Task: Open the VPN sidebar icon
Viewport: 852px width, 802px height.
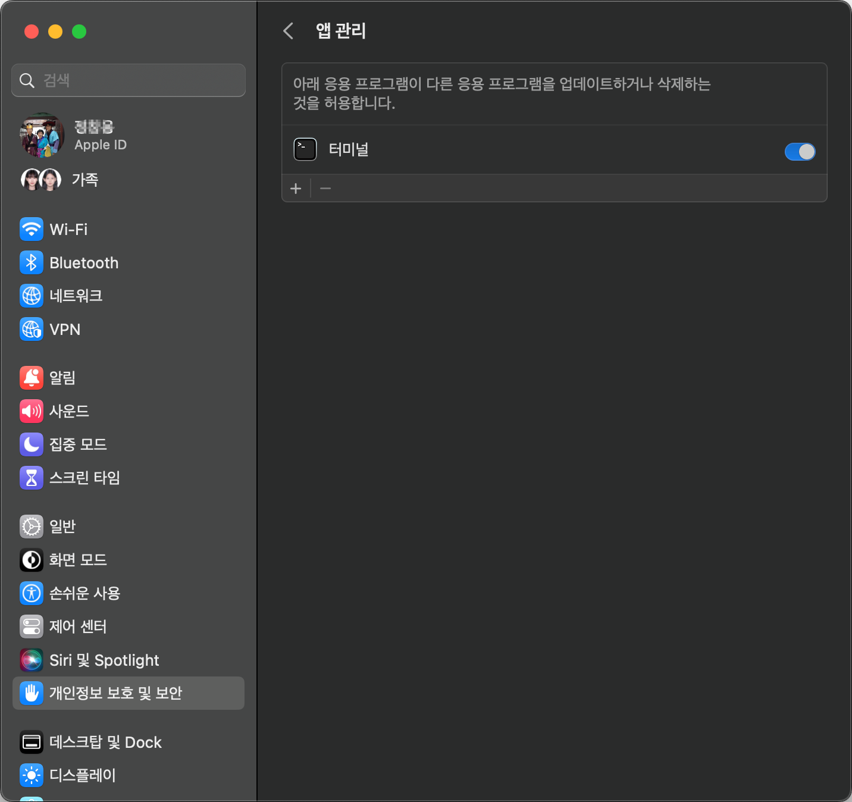Action: tap(32, 329)
